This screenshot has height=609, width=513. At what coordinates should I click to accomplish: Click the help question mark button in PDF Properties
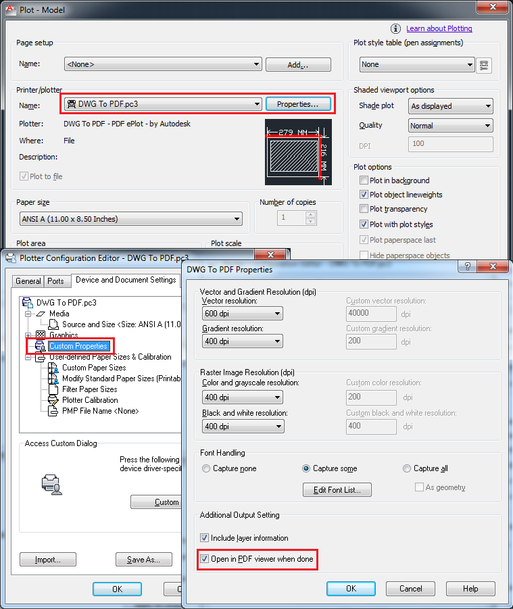[x=468, y=266]
